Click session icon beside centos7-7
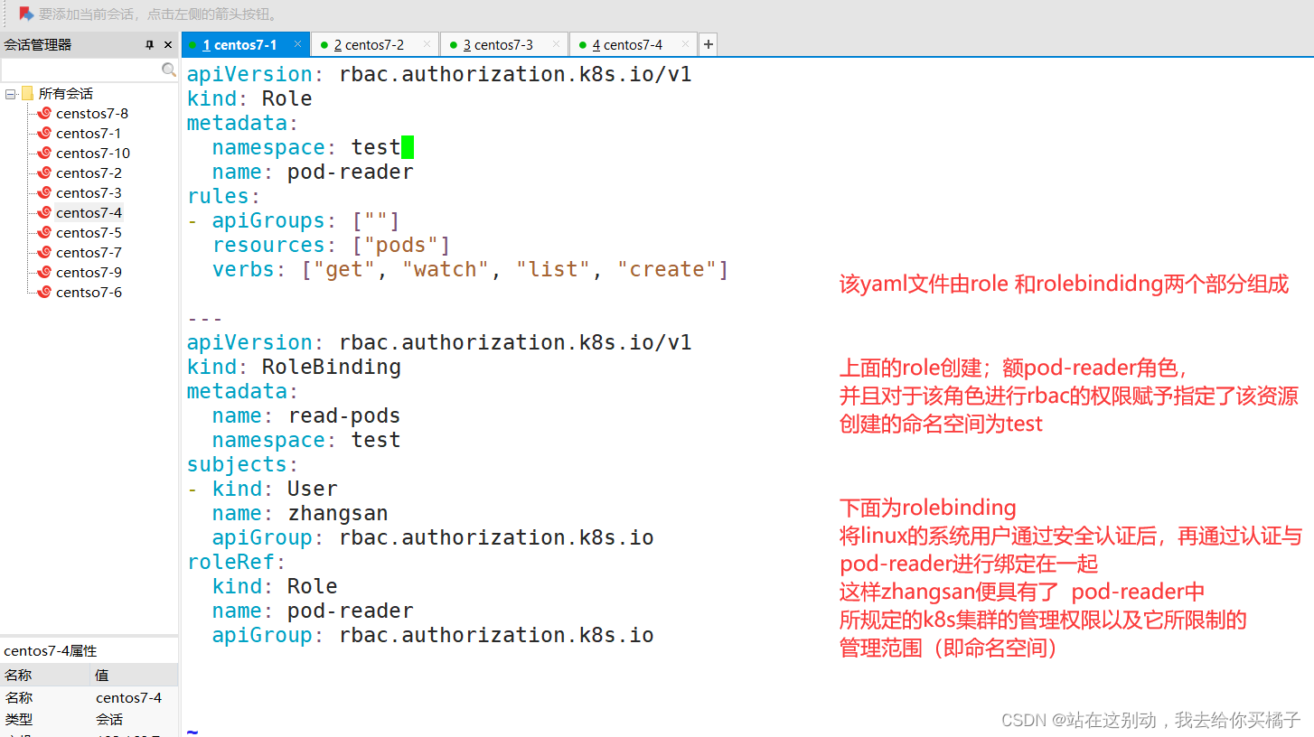The height and width of the screenshot is (737, 1314). tap(44, 253)
